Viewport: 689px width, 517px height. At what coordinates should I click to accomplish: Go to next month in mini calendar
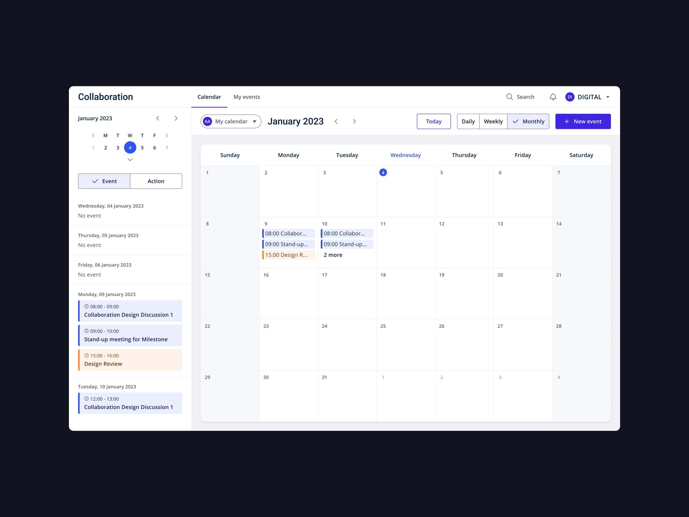tap(176, 118)
